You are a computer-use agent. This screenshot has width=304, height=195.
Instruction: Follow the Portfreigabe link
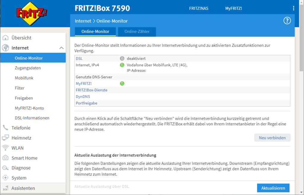point(86,103)
